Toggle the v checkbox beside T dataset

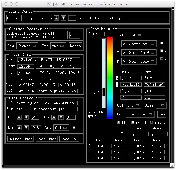tap(162, 51)
